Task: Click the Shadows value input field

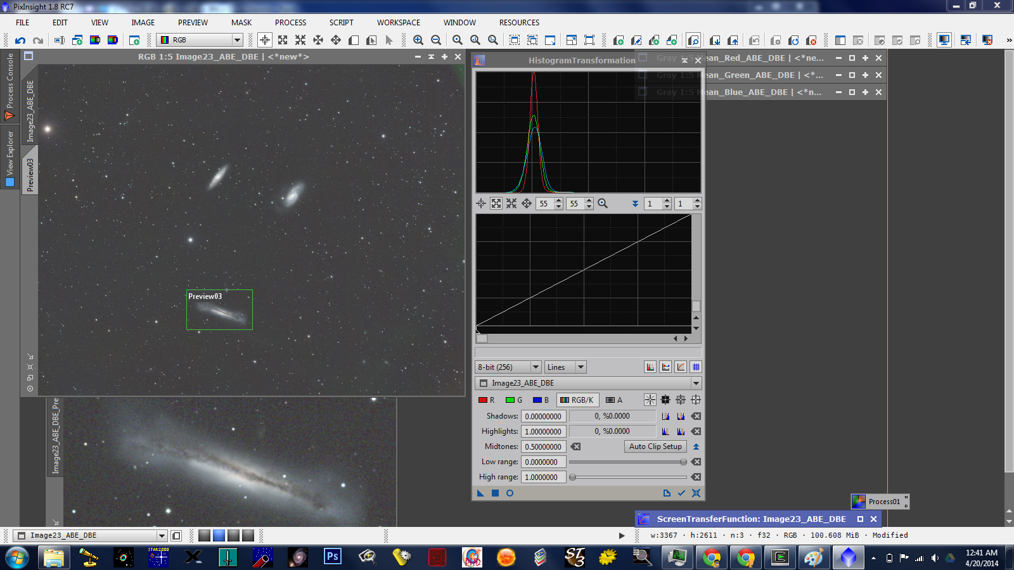Action: (543, 416)
